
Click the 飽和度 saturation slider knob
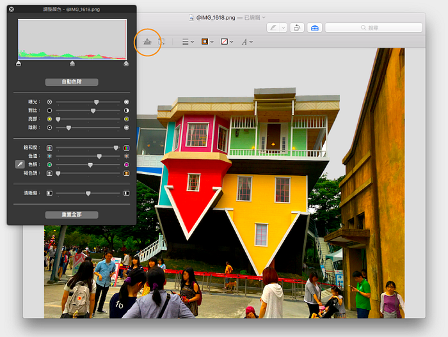click(116, 148)
